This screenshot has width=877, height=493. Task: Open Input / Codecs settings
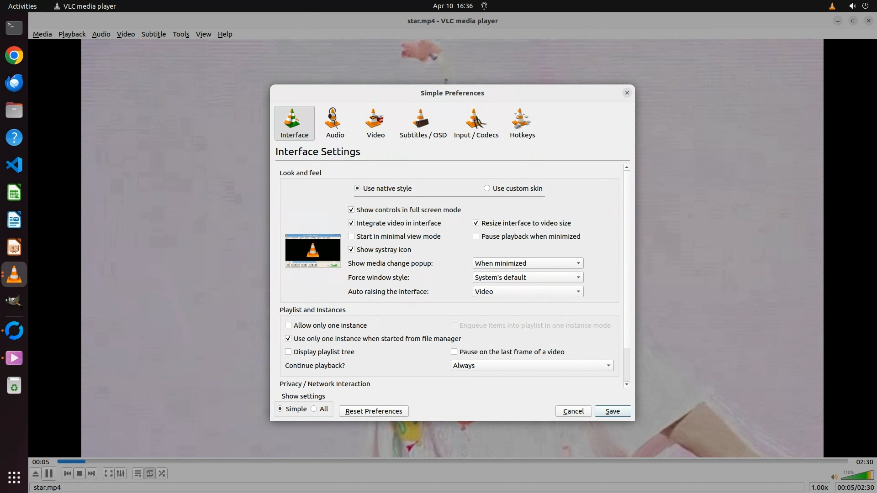475,123
